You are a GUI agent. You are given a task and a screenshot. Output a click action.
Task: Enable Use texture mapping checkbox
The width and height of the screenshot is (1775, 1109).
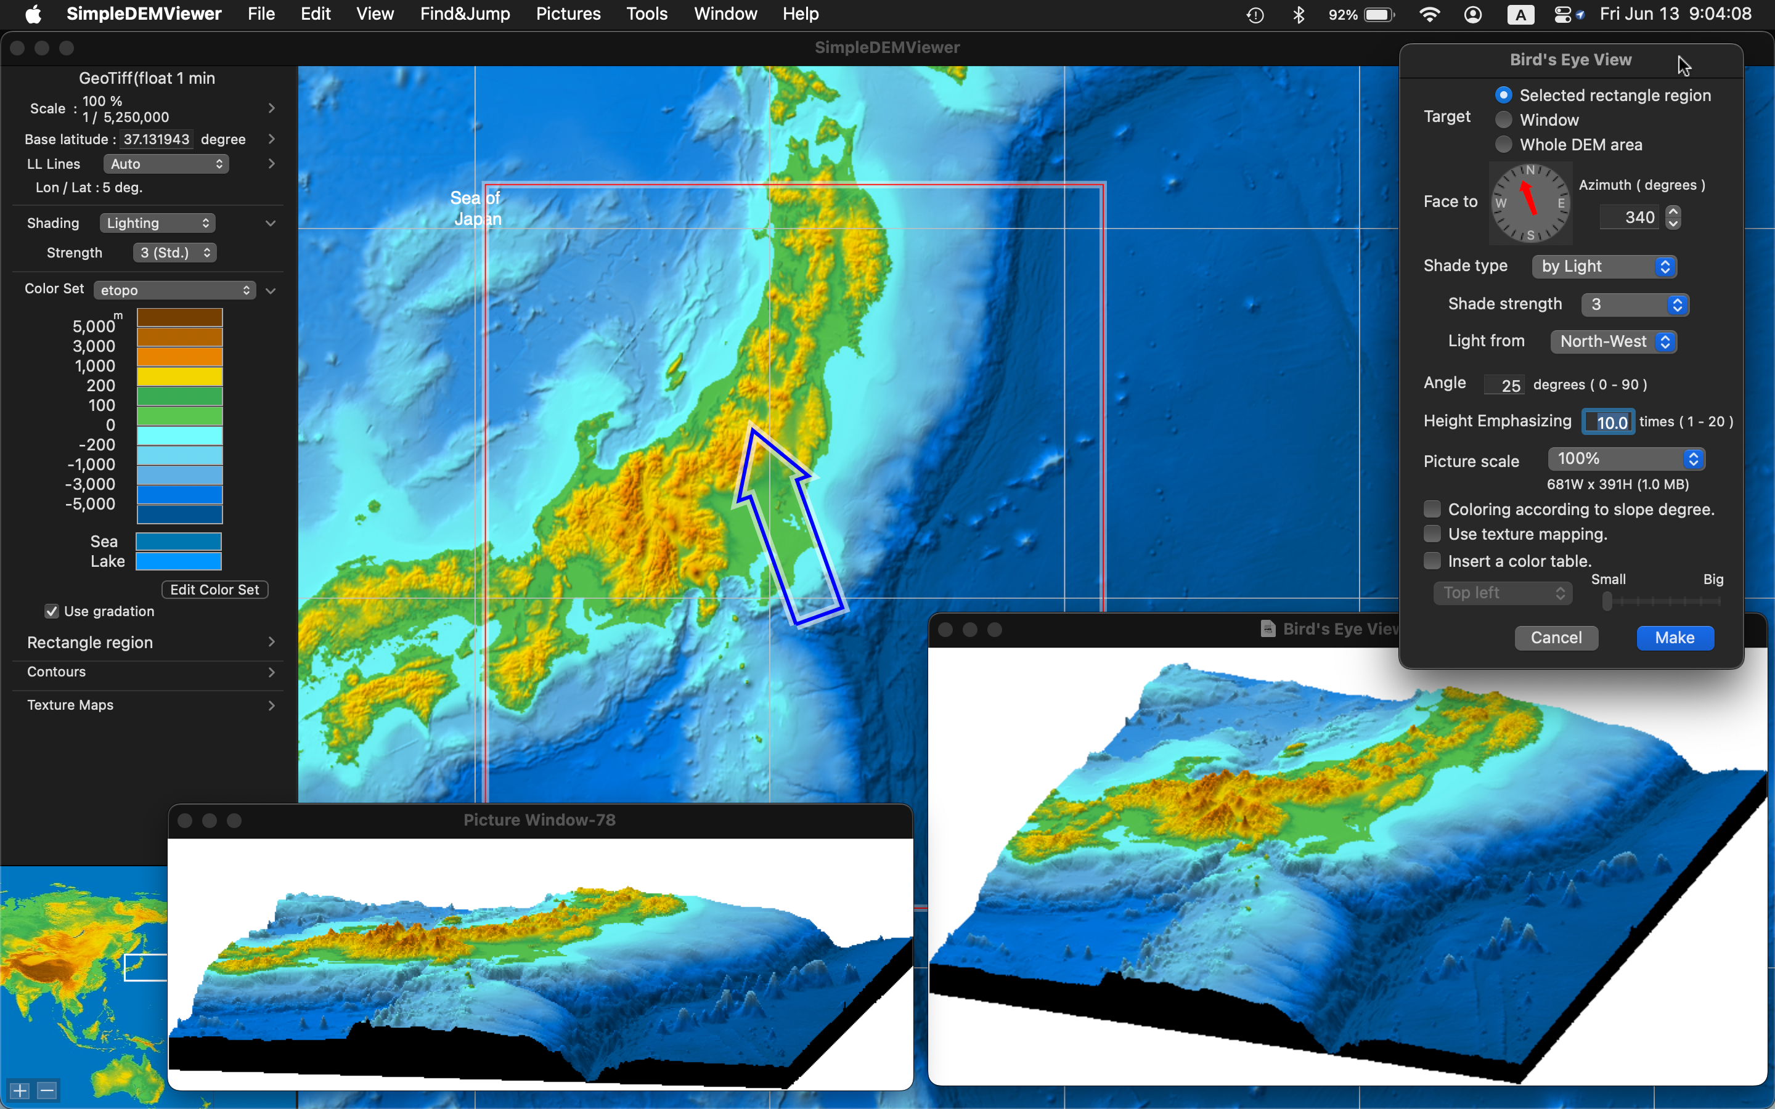click(1432, 534)
